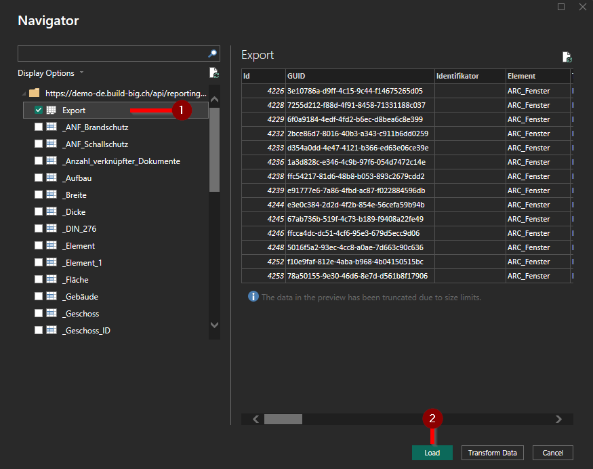
Task: Click the table icon beside _Gebäude
Action: [x=52, y=296]
